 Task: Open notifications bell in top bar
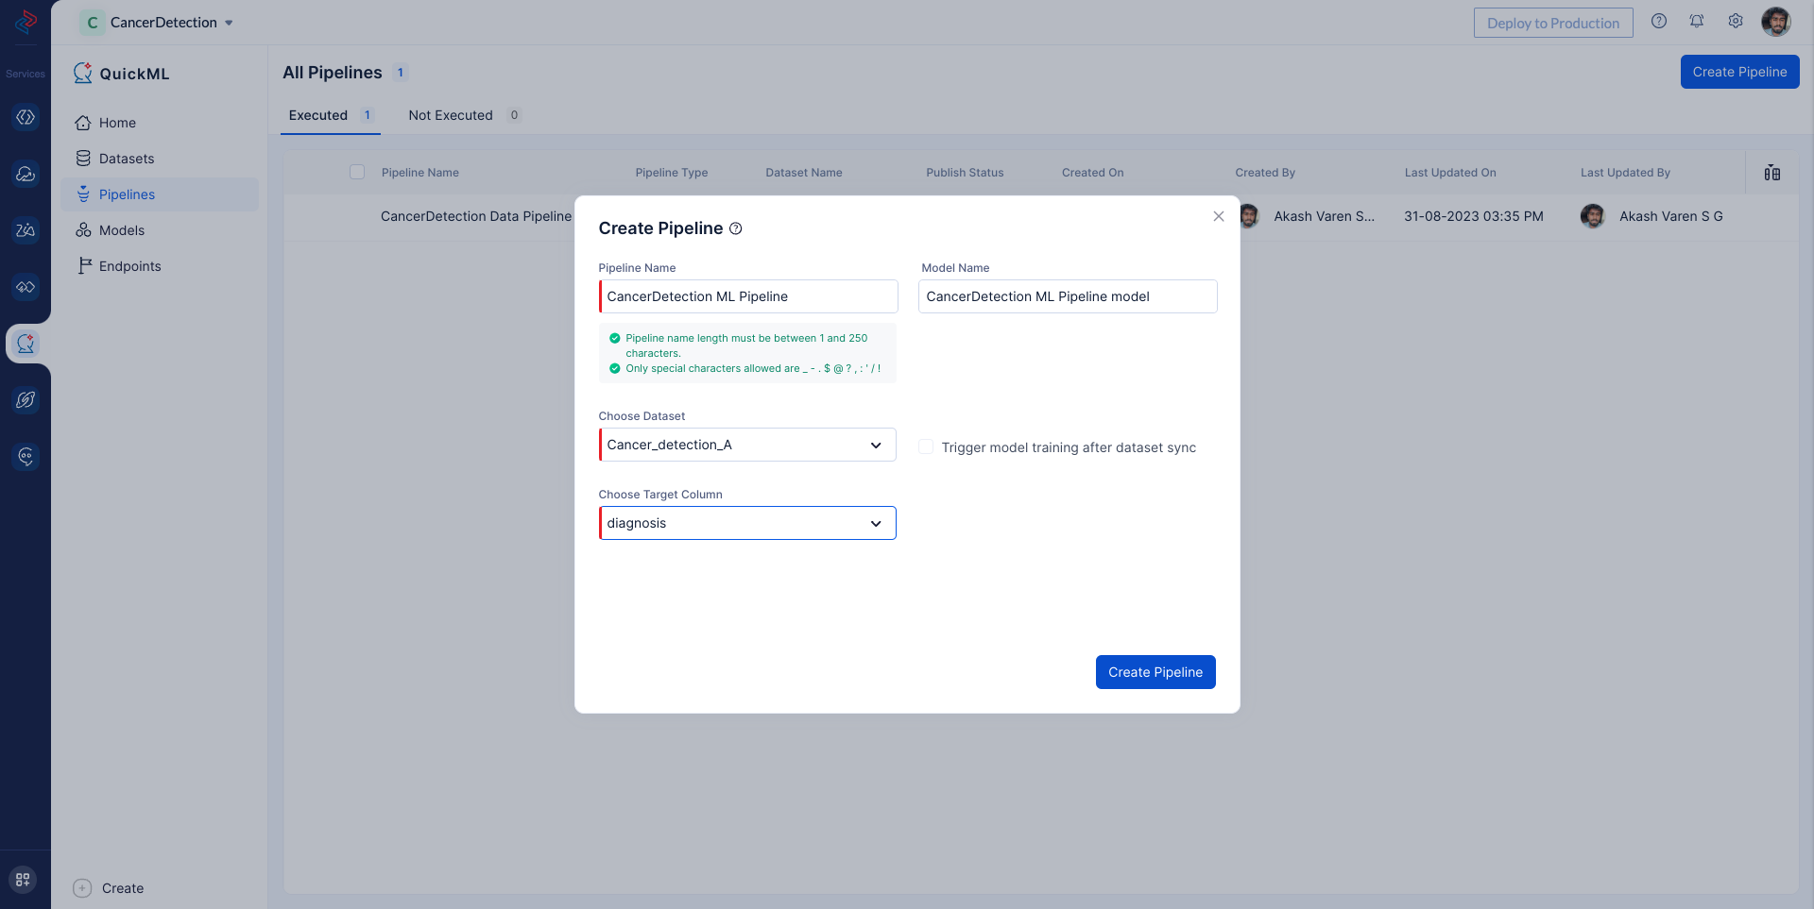click(1697, 22)
